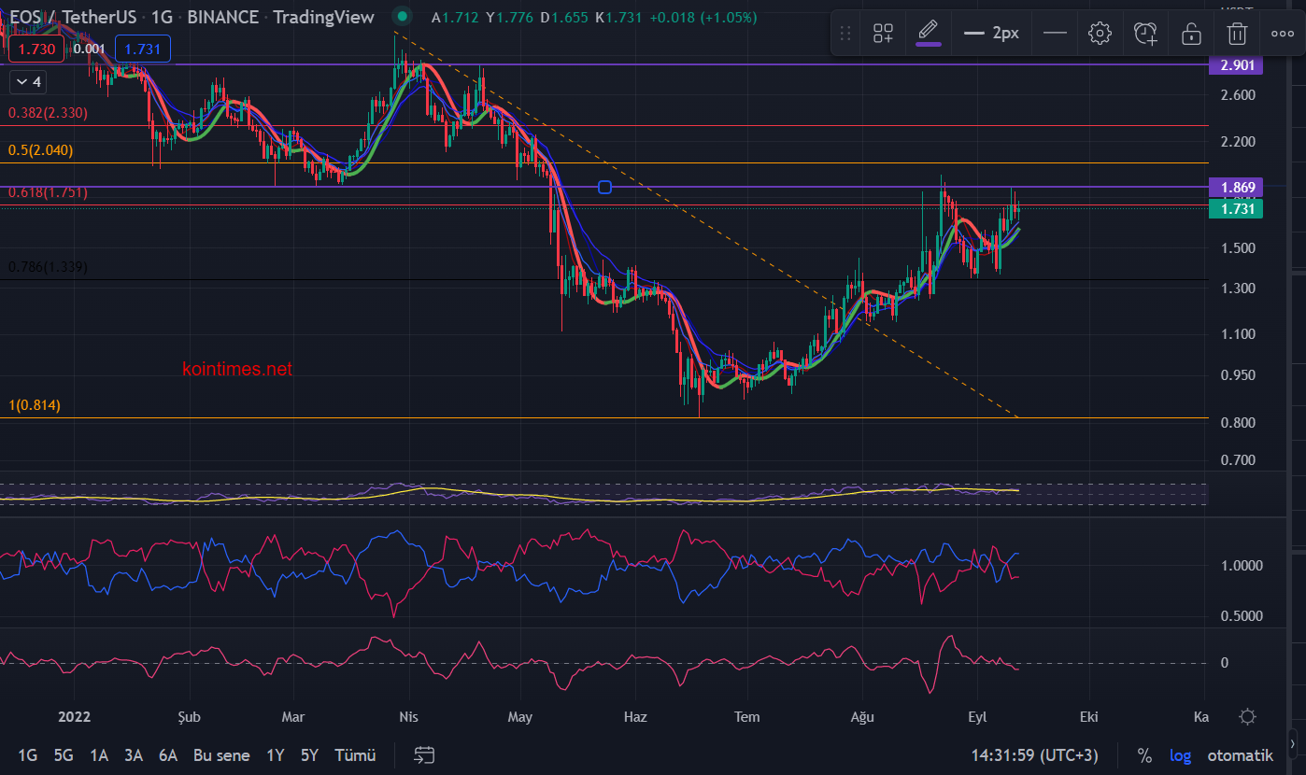Click the green market status dot

402,16
